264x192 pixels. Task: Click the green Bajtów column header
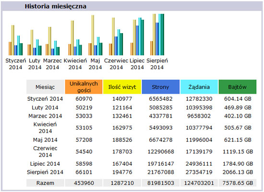pos(238,87)
